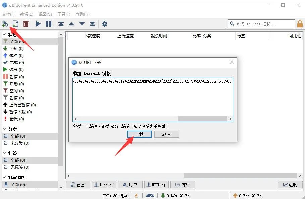
Task: Collapse the 标签 sidebar section
Action: coord(4,153)
